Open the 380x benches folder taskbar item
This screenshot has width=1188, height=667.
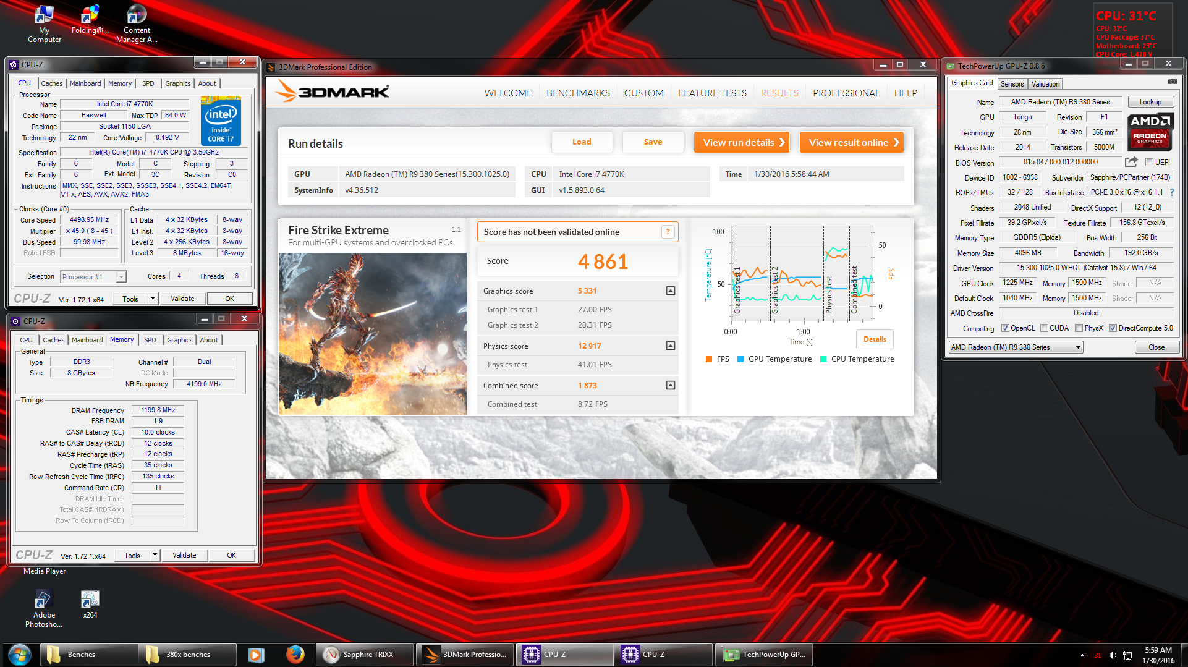[x=187, y=654]
